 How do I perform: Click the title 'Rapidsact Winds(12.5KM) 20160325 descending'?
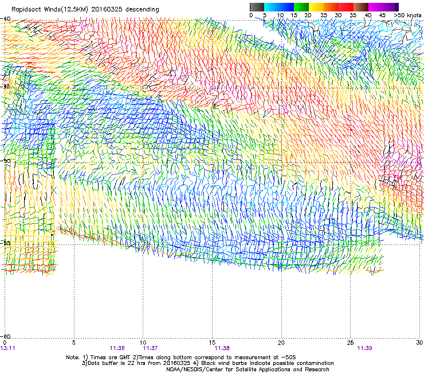coord(85,10)
